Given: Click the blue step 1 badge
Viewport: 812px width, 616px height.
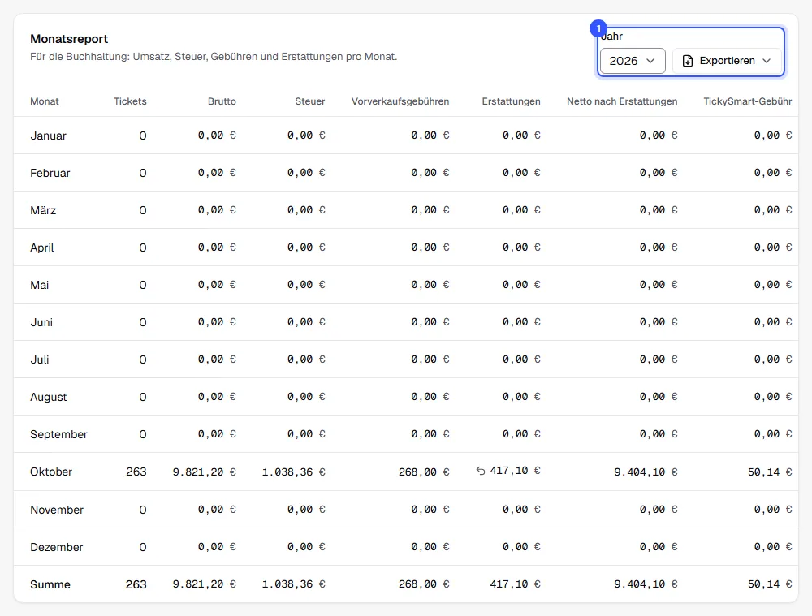Looking at the screenshot, I should click(x=598, y=28).
